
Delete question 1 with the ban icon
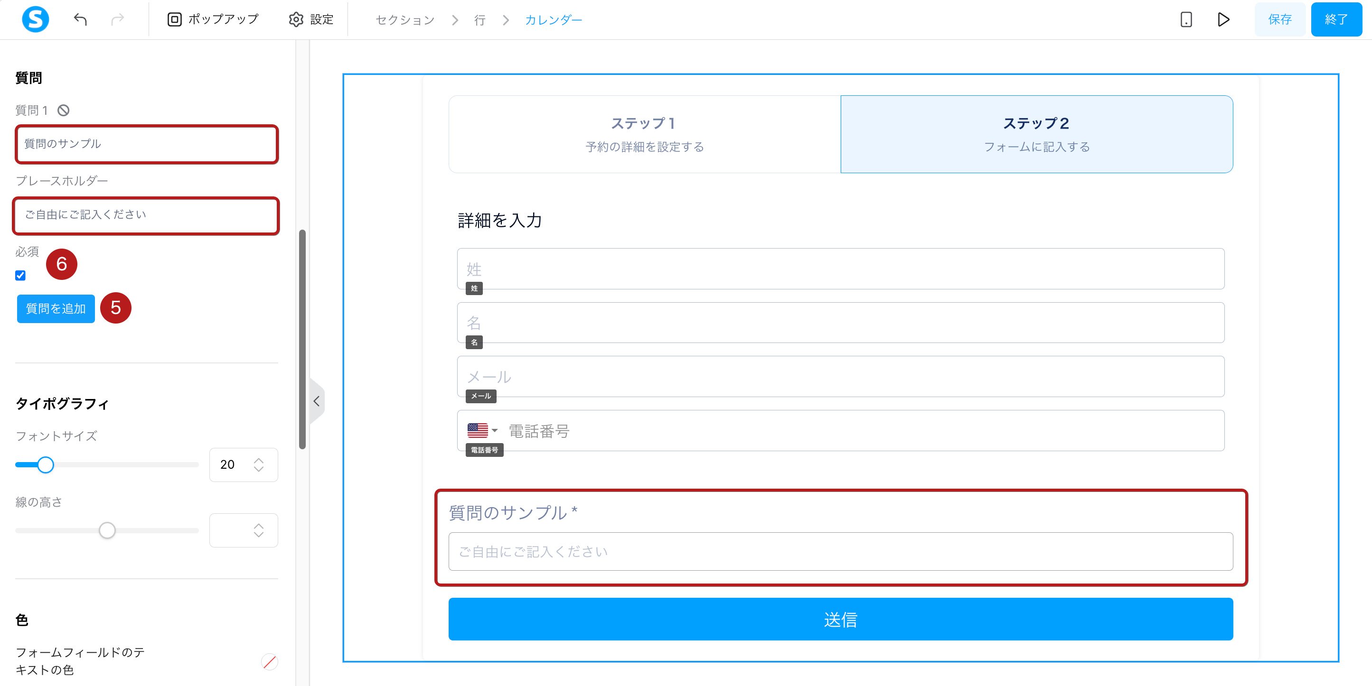click(64, 110)
